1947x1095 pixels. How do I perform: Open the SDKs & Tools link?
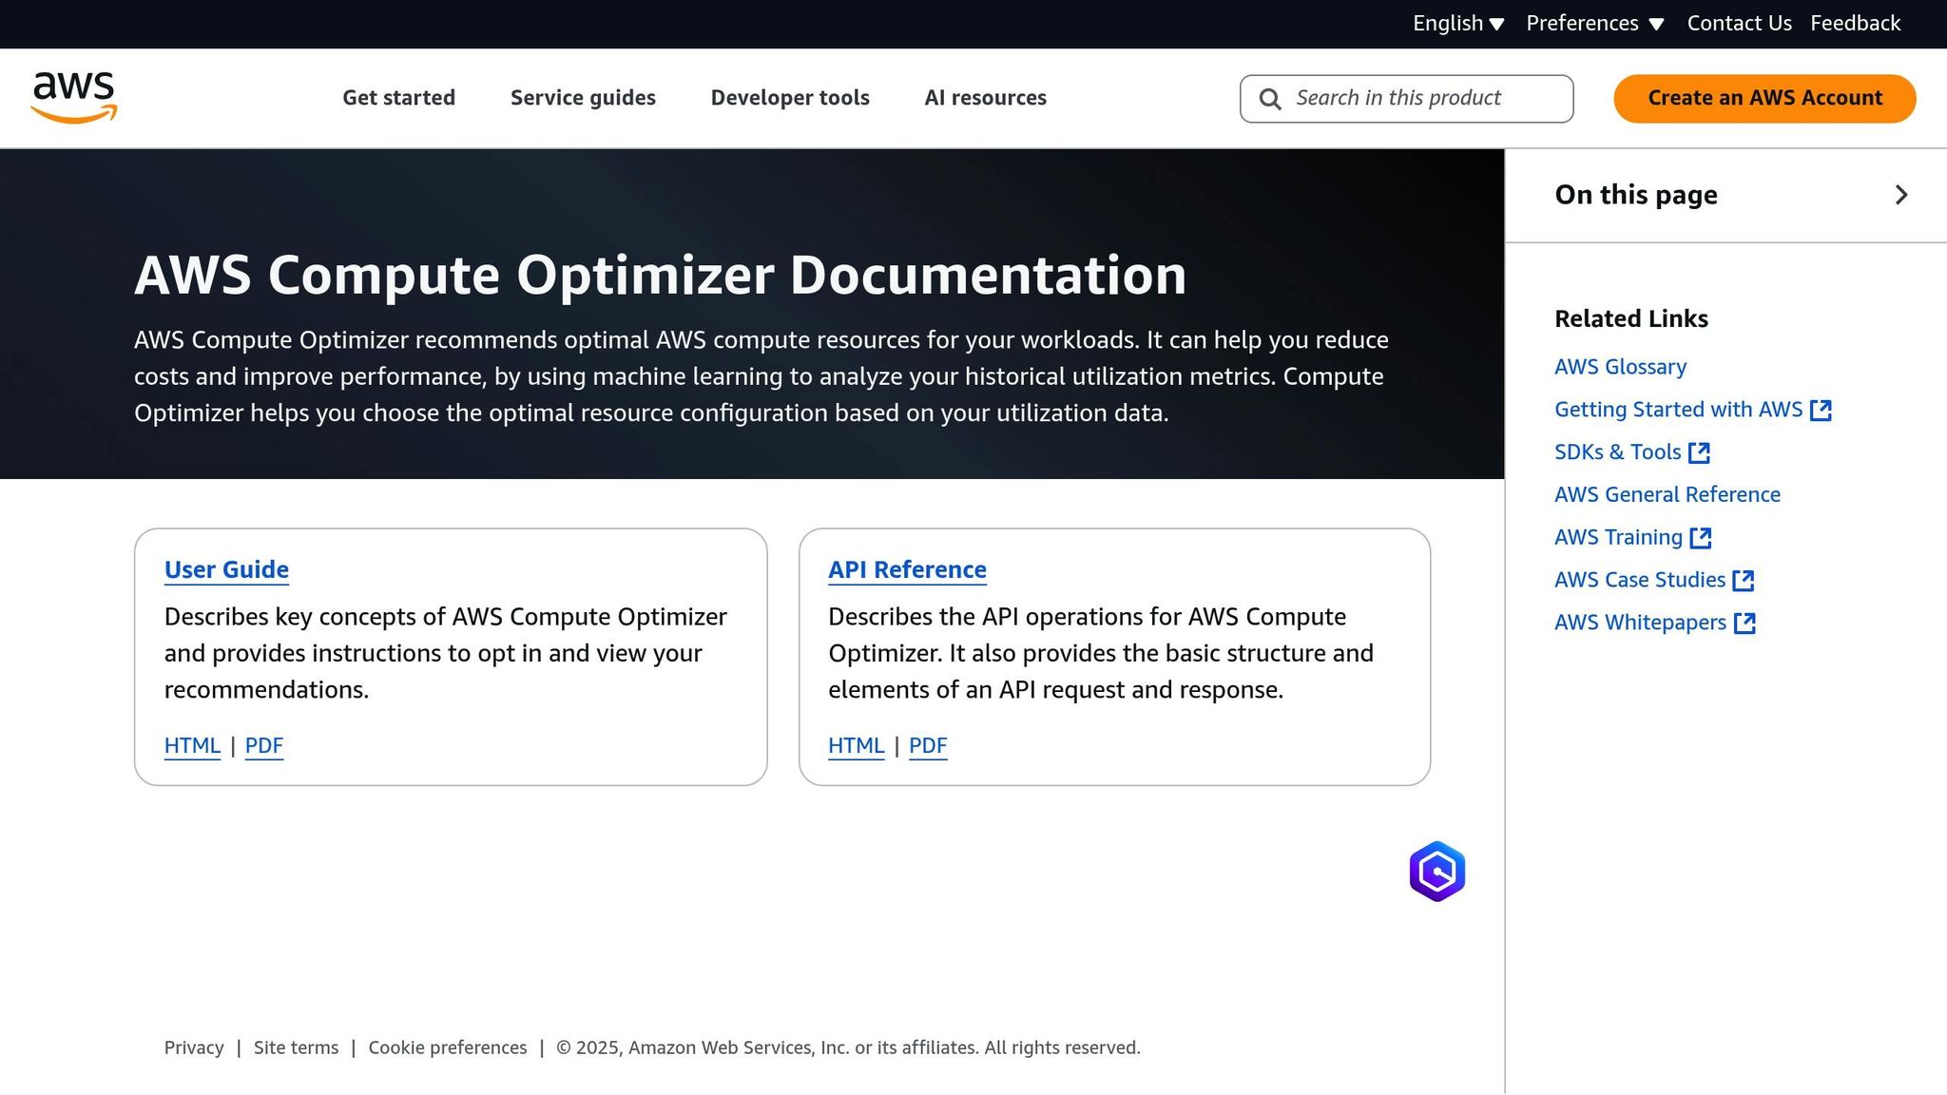pyautogui.click(x=1617, y=452)
